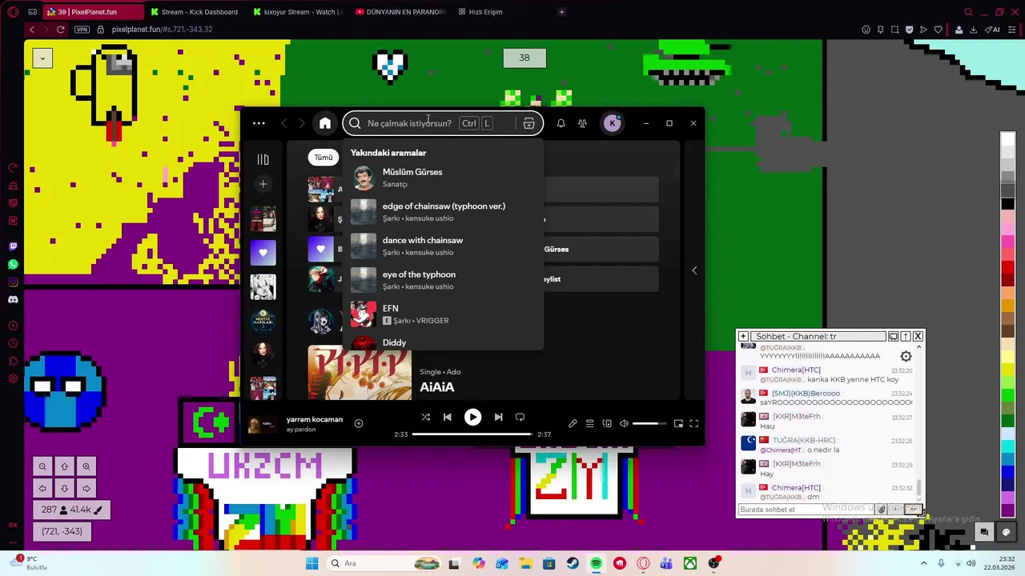Go back in Spotify navigation

[x=284, y=123]
